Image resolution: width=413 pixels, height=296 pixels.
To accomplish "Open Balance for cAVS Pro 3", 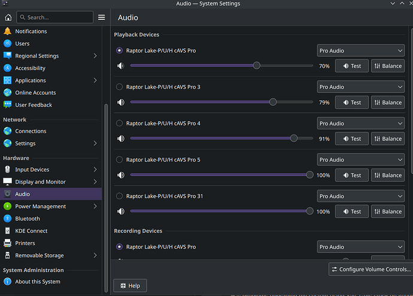I will [388, 102].
